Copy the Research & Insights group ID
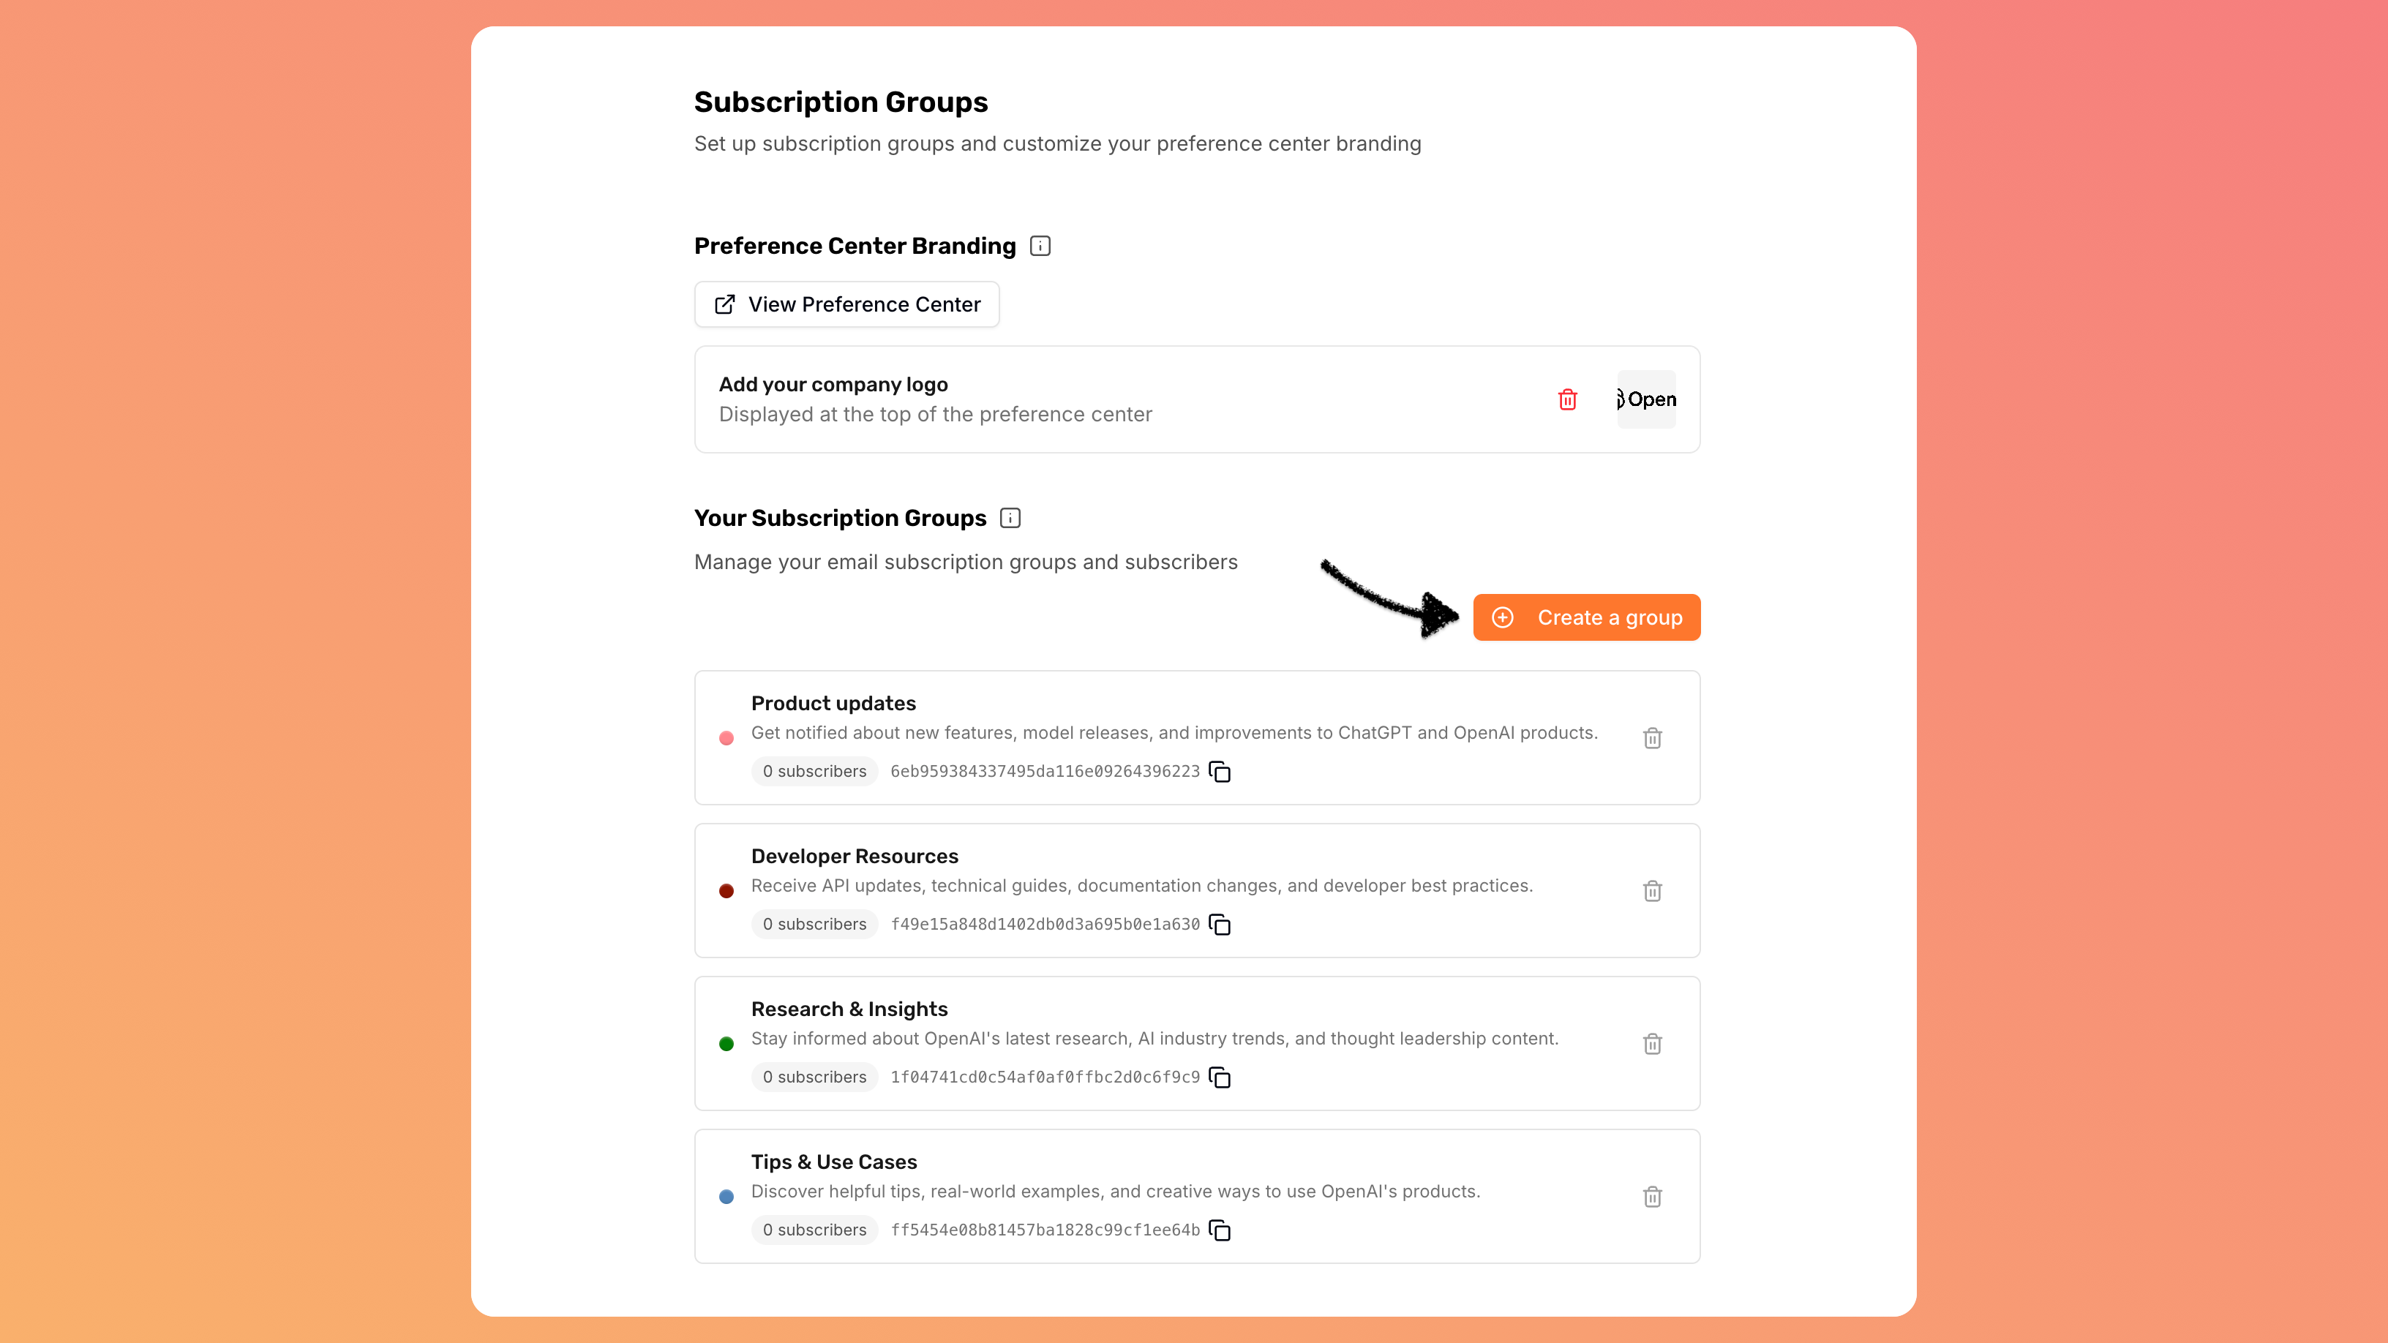The image size is (2388, 1343). click(1219, 1077)
